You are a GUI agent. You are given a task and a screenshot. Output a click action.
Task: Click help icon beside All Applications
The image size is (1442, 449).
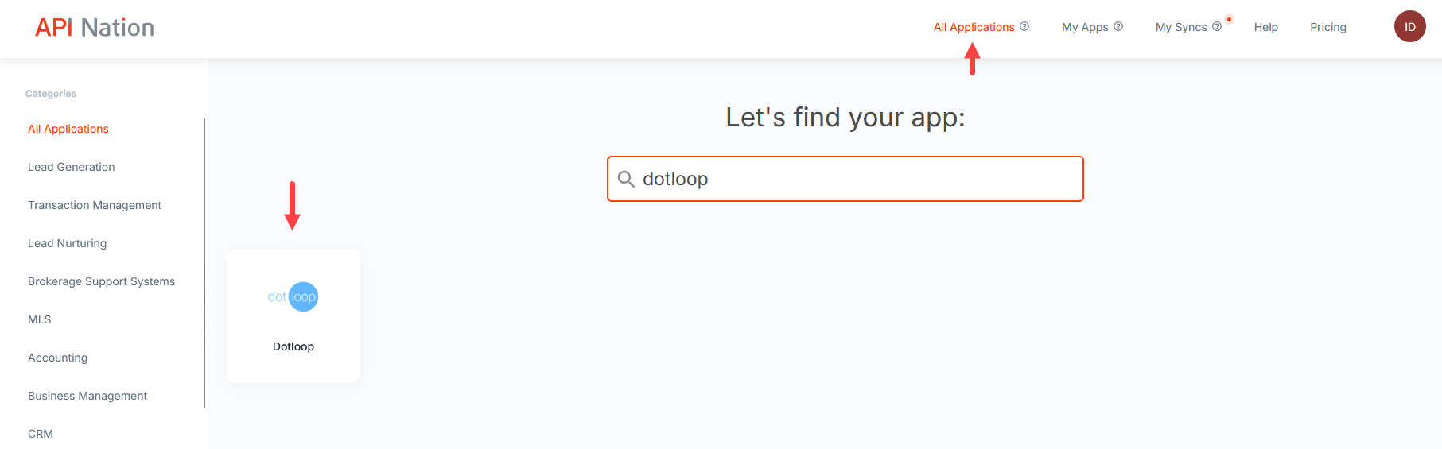pos(1024,26)
